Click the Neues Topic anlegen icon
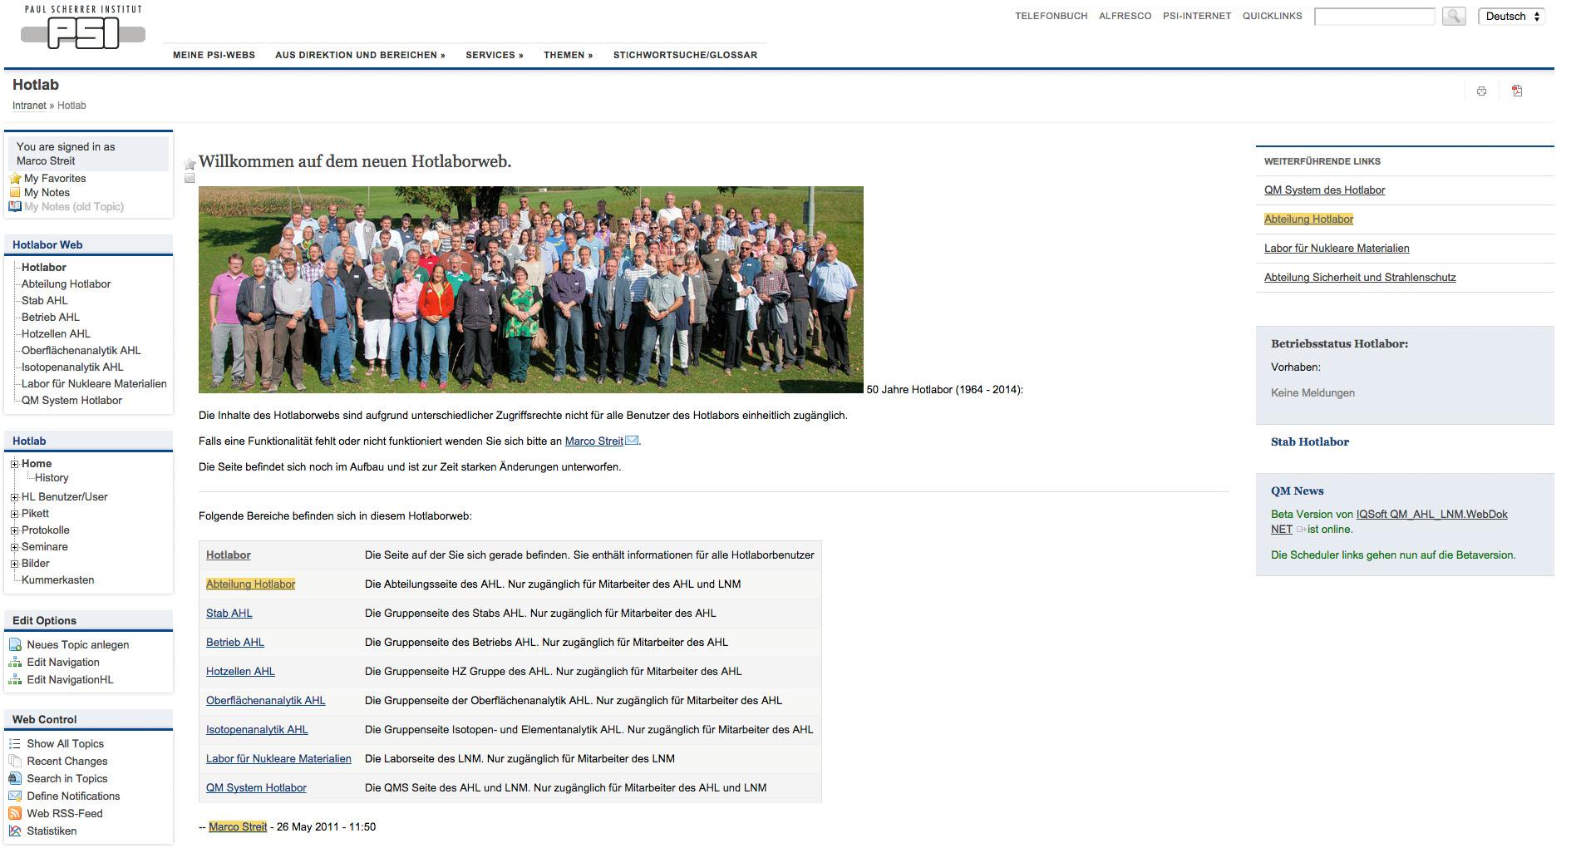The height and width of the screenshot is (853, 1571). 15,645
